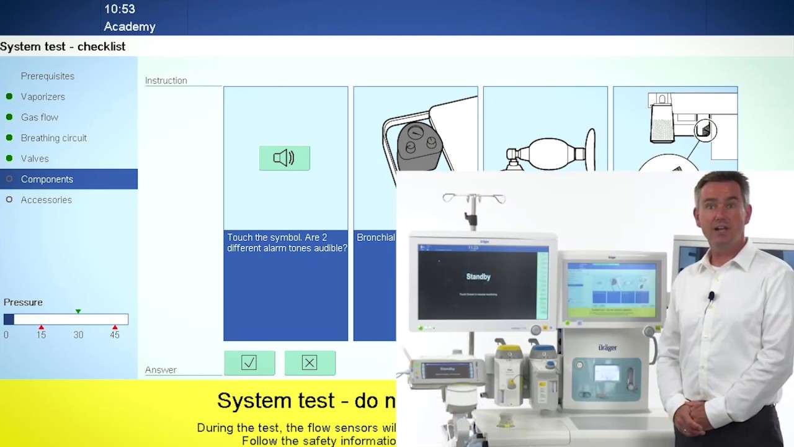794x447 pixels.
Task: Click the green status dot beside Gas flow
Action: tap(9, 117)
